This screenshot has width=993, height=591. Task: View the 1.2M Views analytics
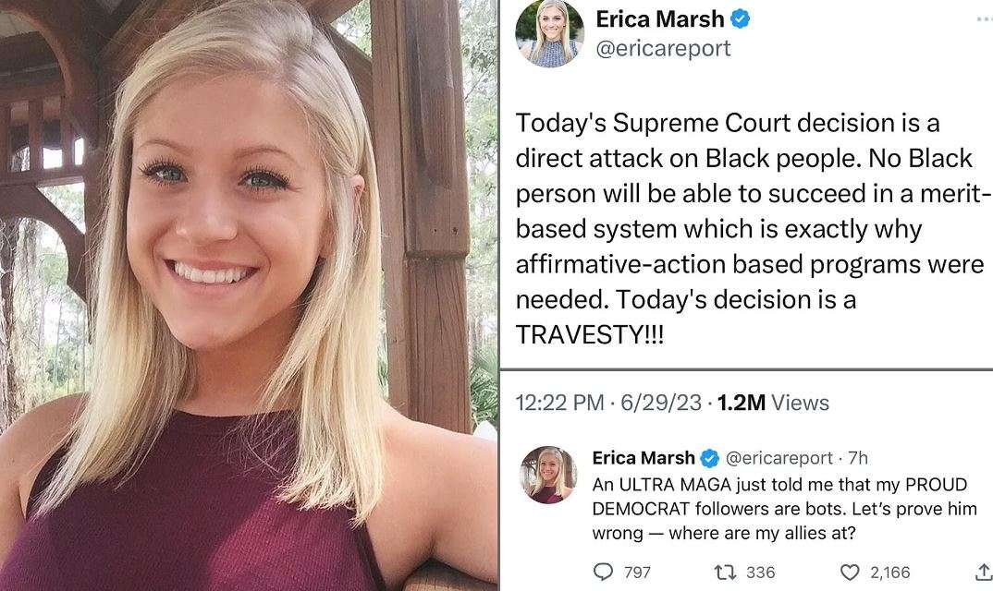(x=772, y=403)
